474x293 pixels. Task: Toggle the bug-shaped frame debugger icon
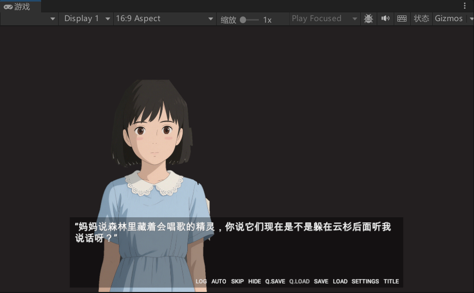[368, 19]
